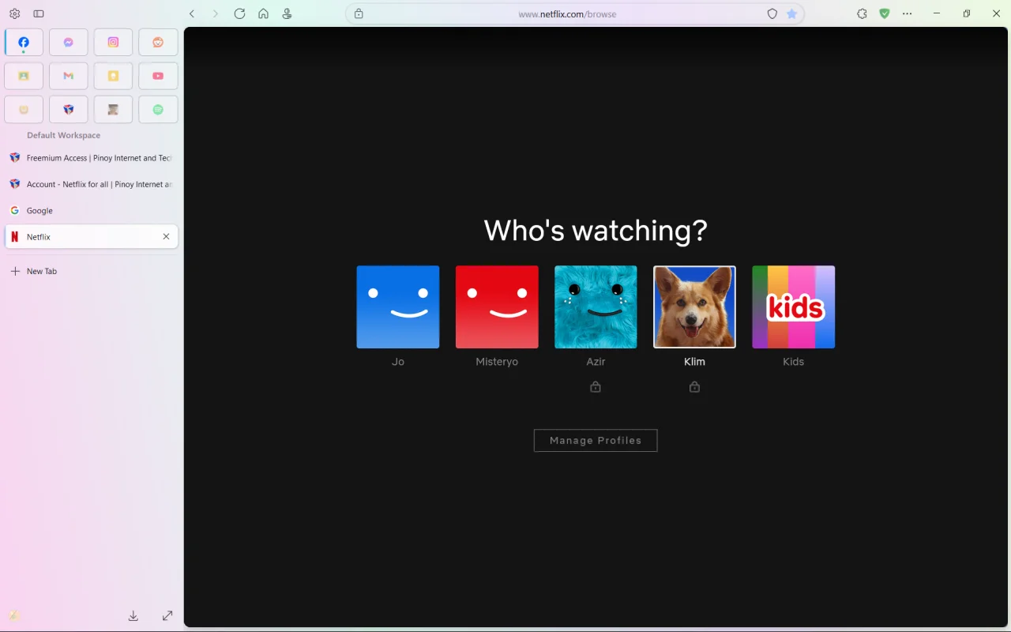Open a New Tab

[x=92, y=271]
